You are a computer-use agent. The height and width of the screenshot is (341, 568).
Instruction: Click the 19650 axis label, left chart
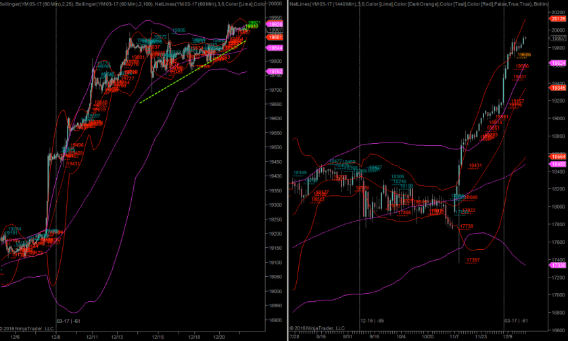(275, 104)
